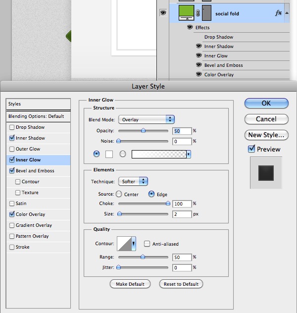297x313 pixels.
Task: Click the fx icon on social fold layer
Action: tap(278, 13)
